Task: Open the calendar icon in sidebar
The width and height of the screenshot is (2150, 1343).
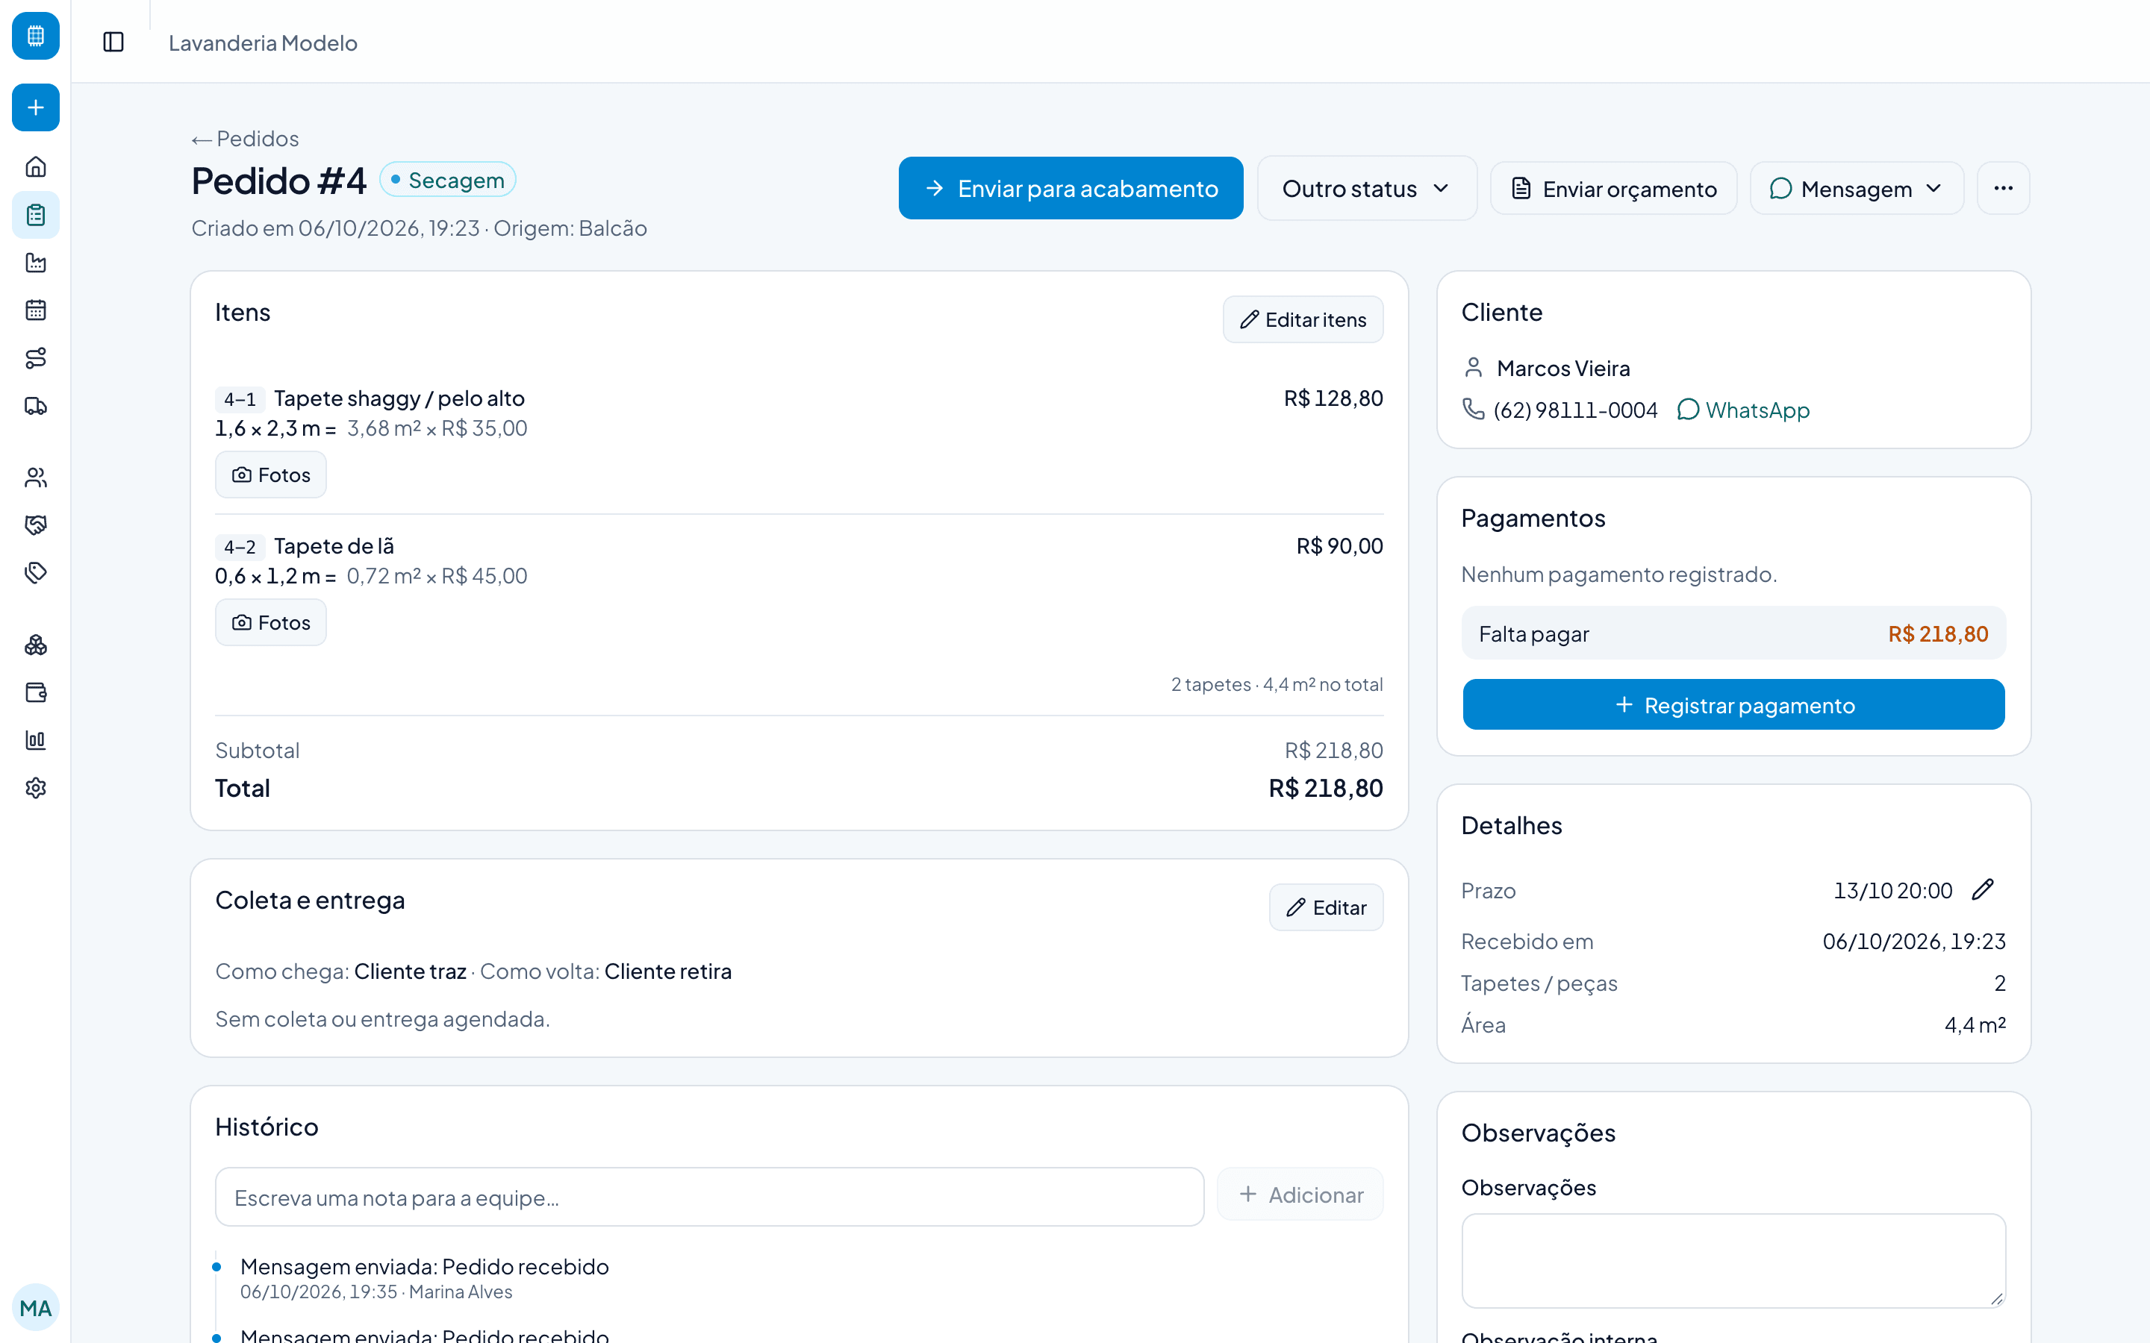Action: [x=36, y=310]
